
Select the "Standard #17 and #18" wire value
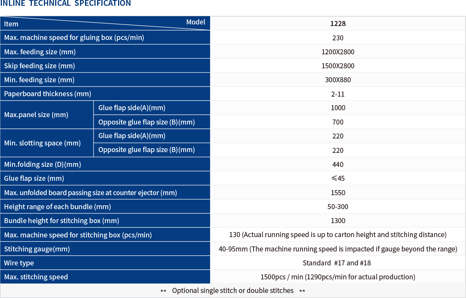(337, 263)
